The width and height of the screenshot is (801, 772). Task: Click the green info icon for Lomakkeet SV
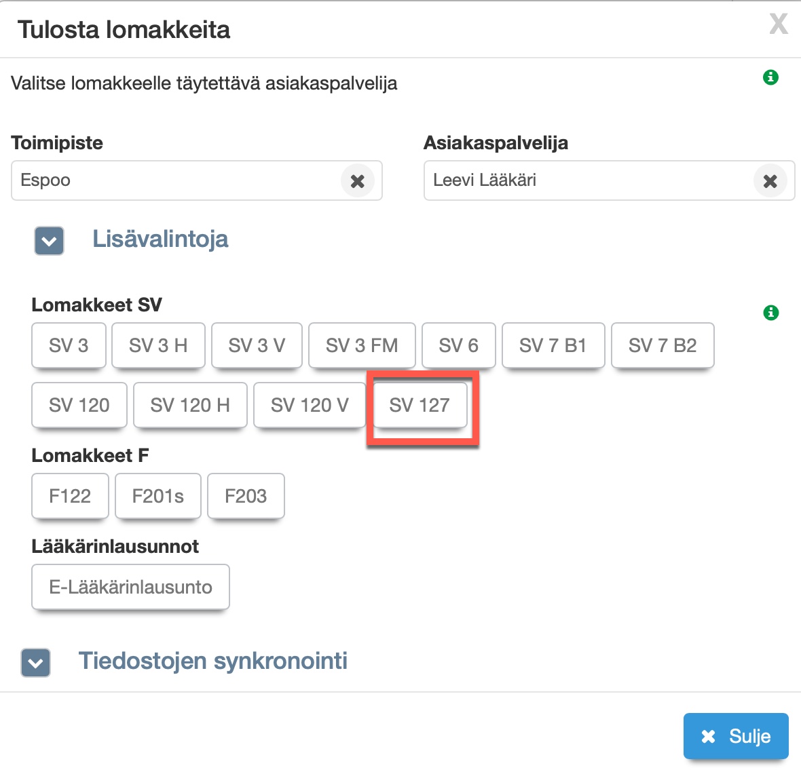pyautogui.click(x=770, y=313)
